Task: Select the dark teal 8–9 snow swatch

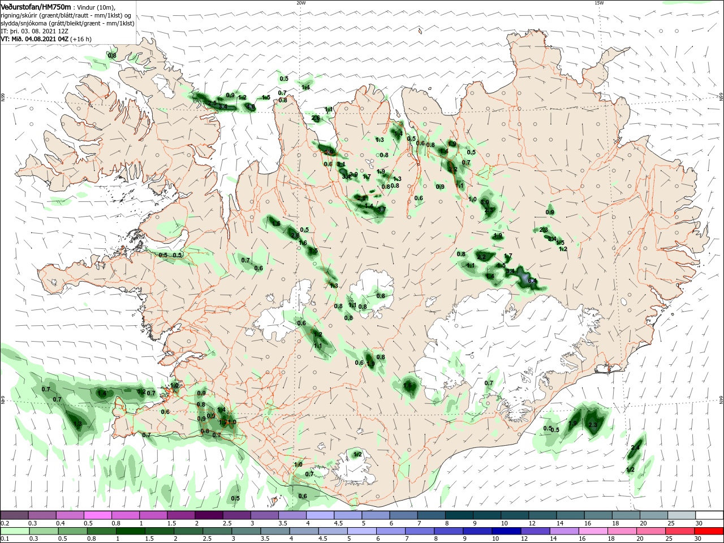Action: [x=459, y=515]
